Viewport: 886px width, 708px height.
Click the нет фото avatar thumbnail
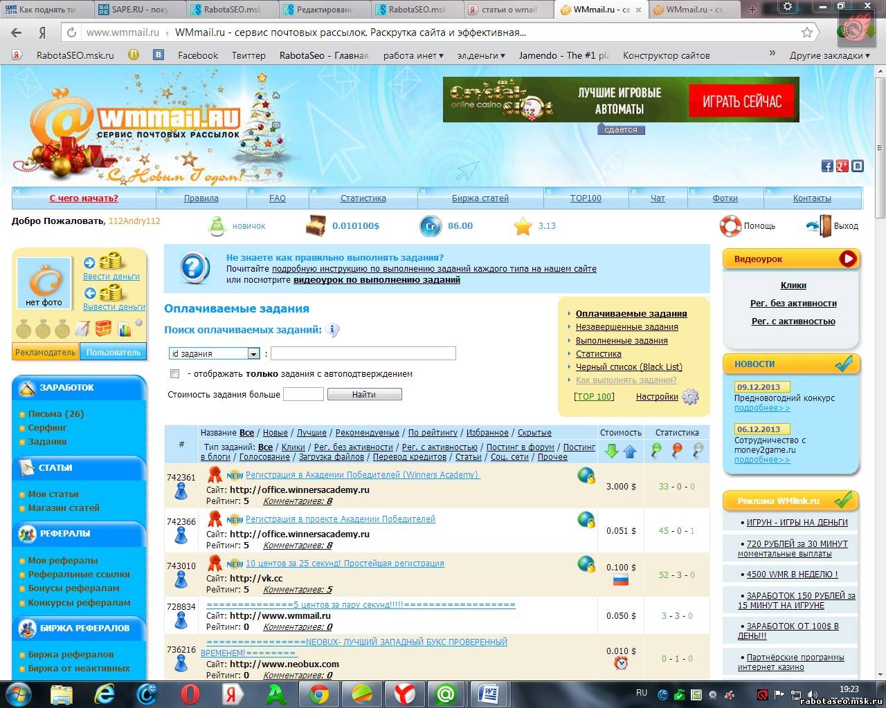tap(44, 283)
